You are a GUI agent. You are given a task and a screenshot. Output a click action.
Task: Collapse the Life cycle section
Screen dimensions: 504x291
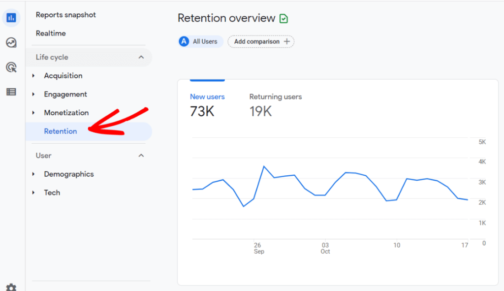coord(141,57)
